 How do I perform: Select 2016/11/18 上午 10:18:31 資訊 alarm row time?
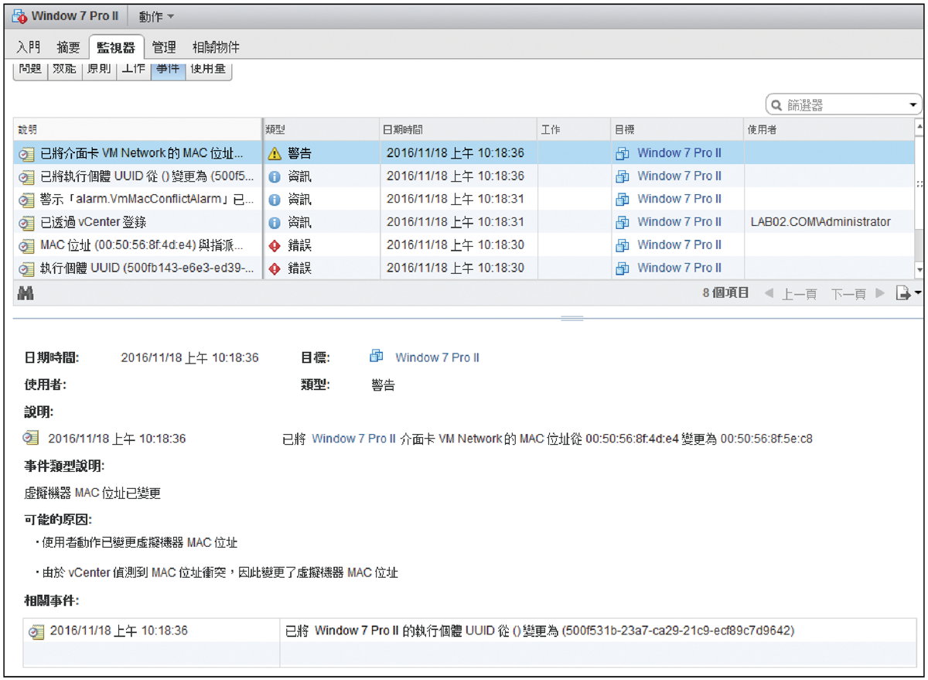[455, 199]
